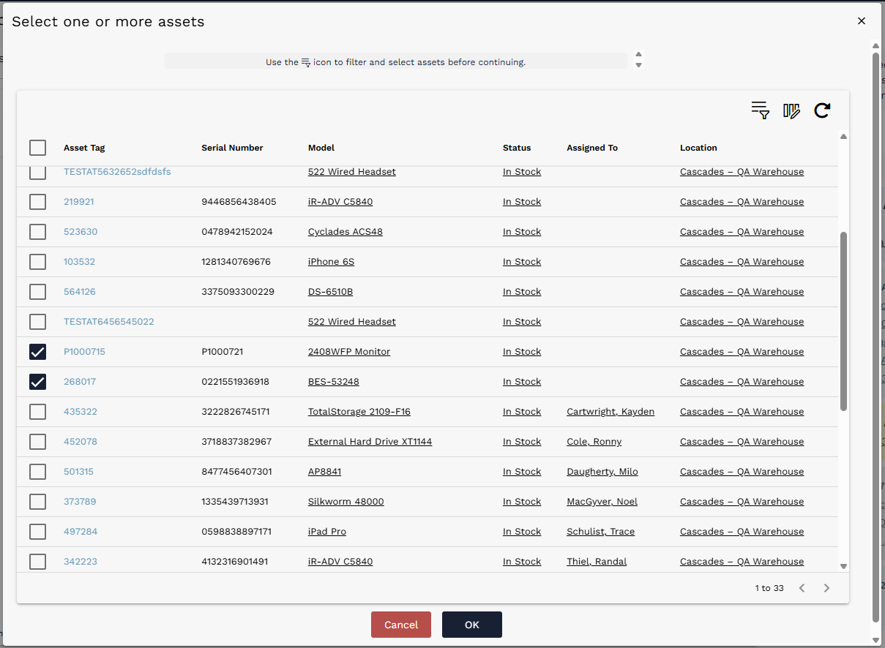Open assignee Thiel, Randal link

point(597,562)
